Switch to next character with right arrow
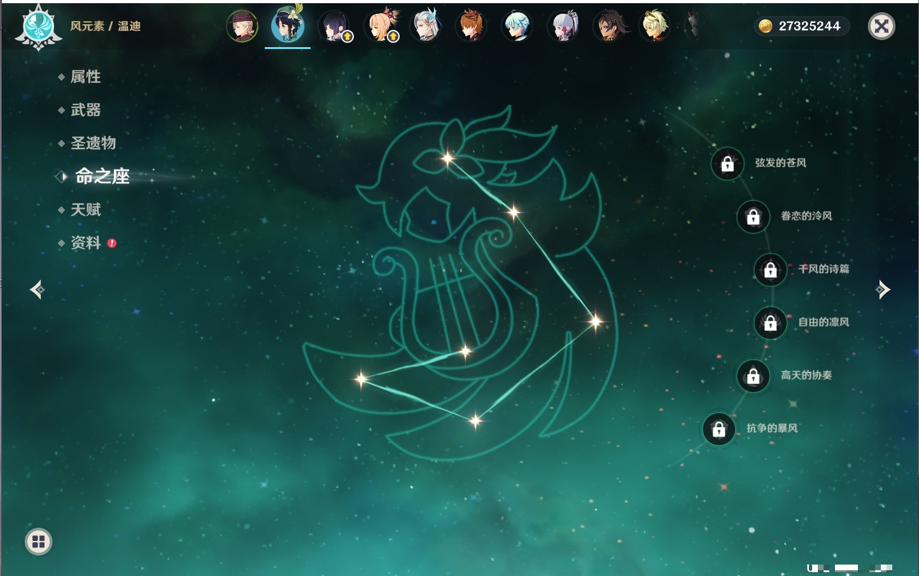The height and width of the screenshot is (576, 919). 882,290
